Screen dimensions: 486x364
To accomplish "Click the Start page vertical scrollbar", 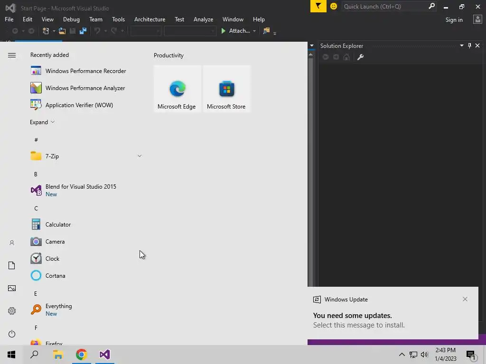I will (x=310, y=170).
